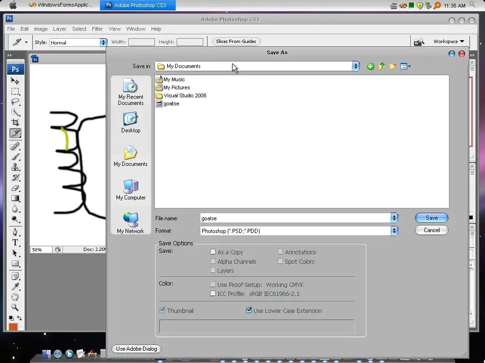Click the Save button
Viewport: 485px width, 363px height.
(x=431, y=217)
